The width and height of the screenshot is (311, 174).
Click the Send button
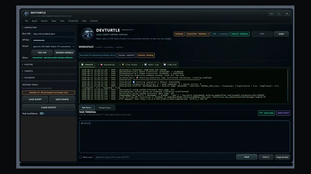[x=246, y=157]
